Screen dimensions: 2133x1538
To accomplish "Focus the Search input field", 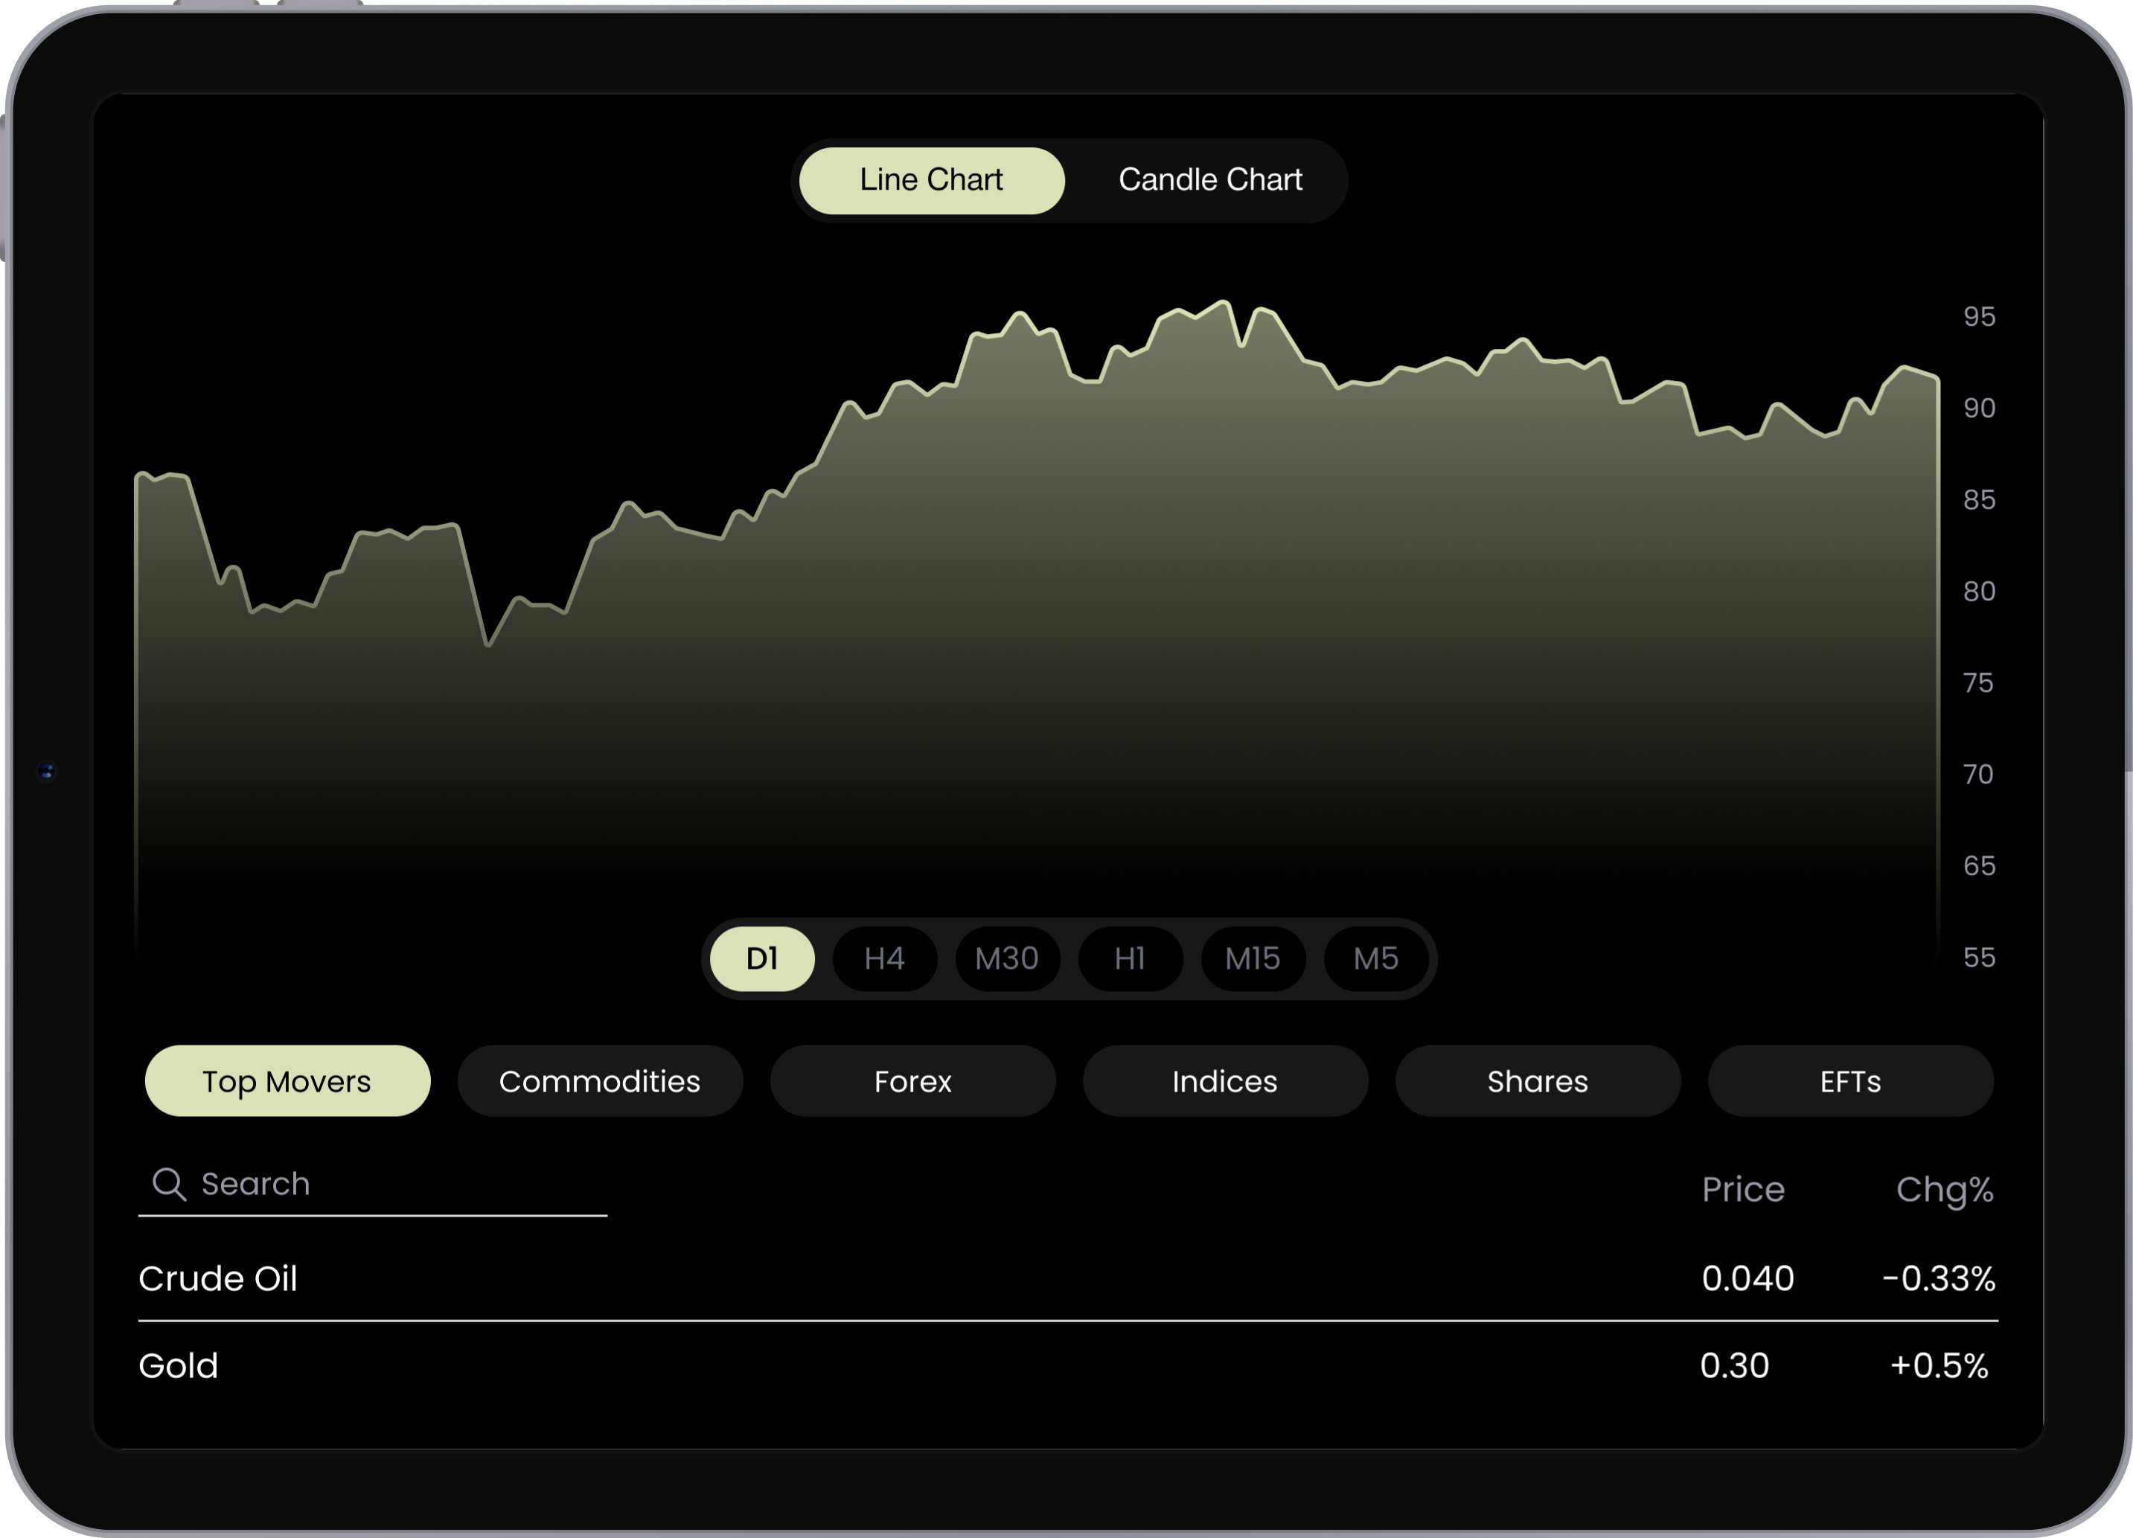I will [x=395, y=1185].
